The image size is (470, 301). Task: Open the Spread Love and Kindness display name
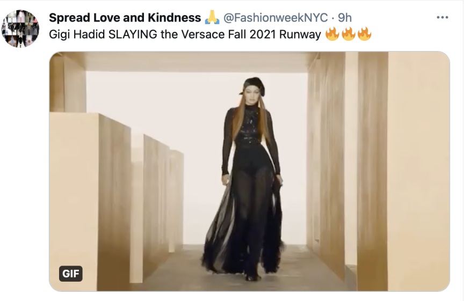[x=125, y=18]
